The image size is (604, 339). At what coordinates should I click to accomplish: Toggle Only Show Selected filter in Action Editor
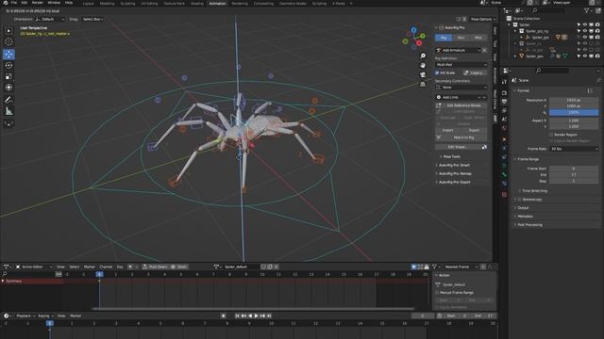coord(413,266)
